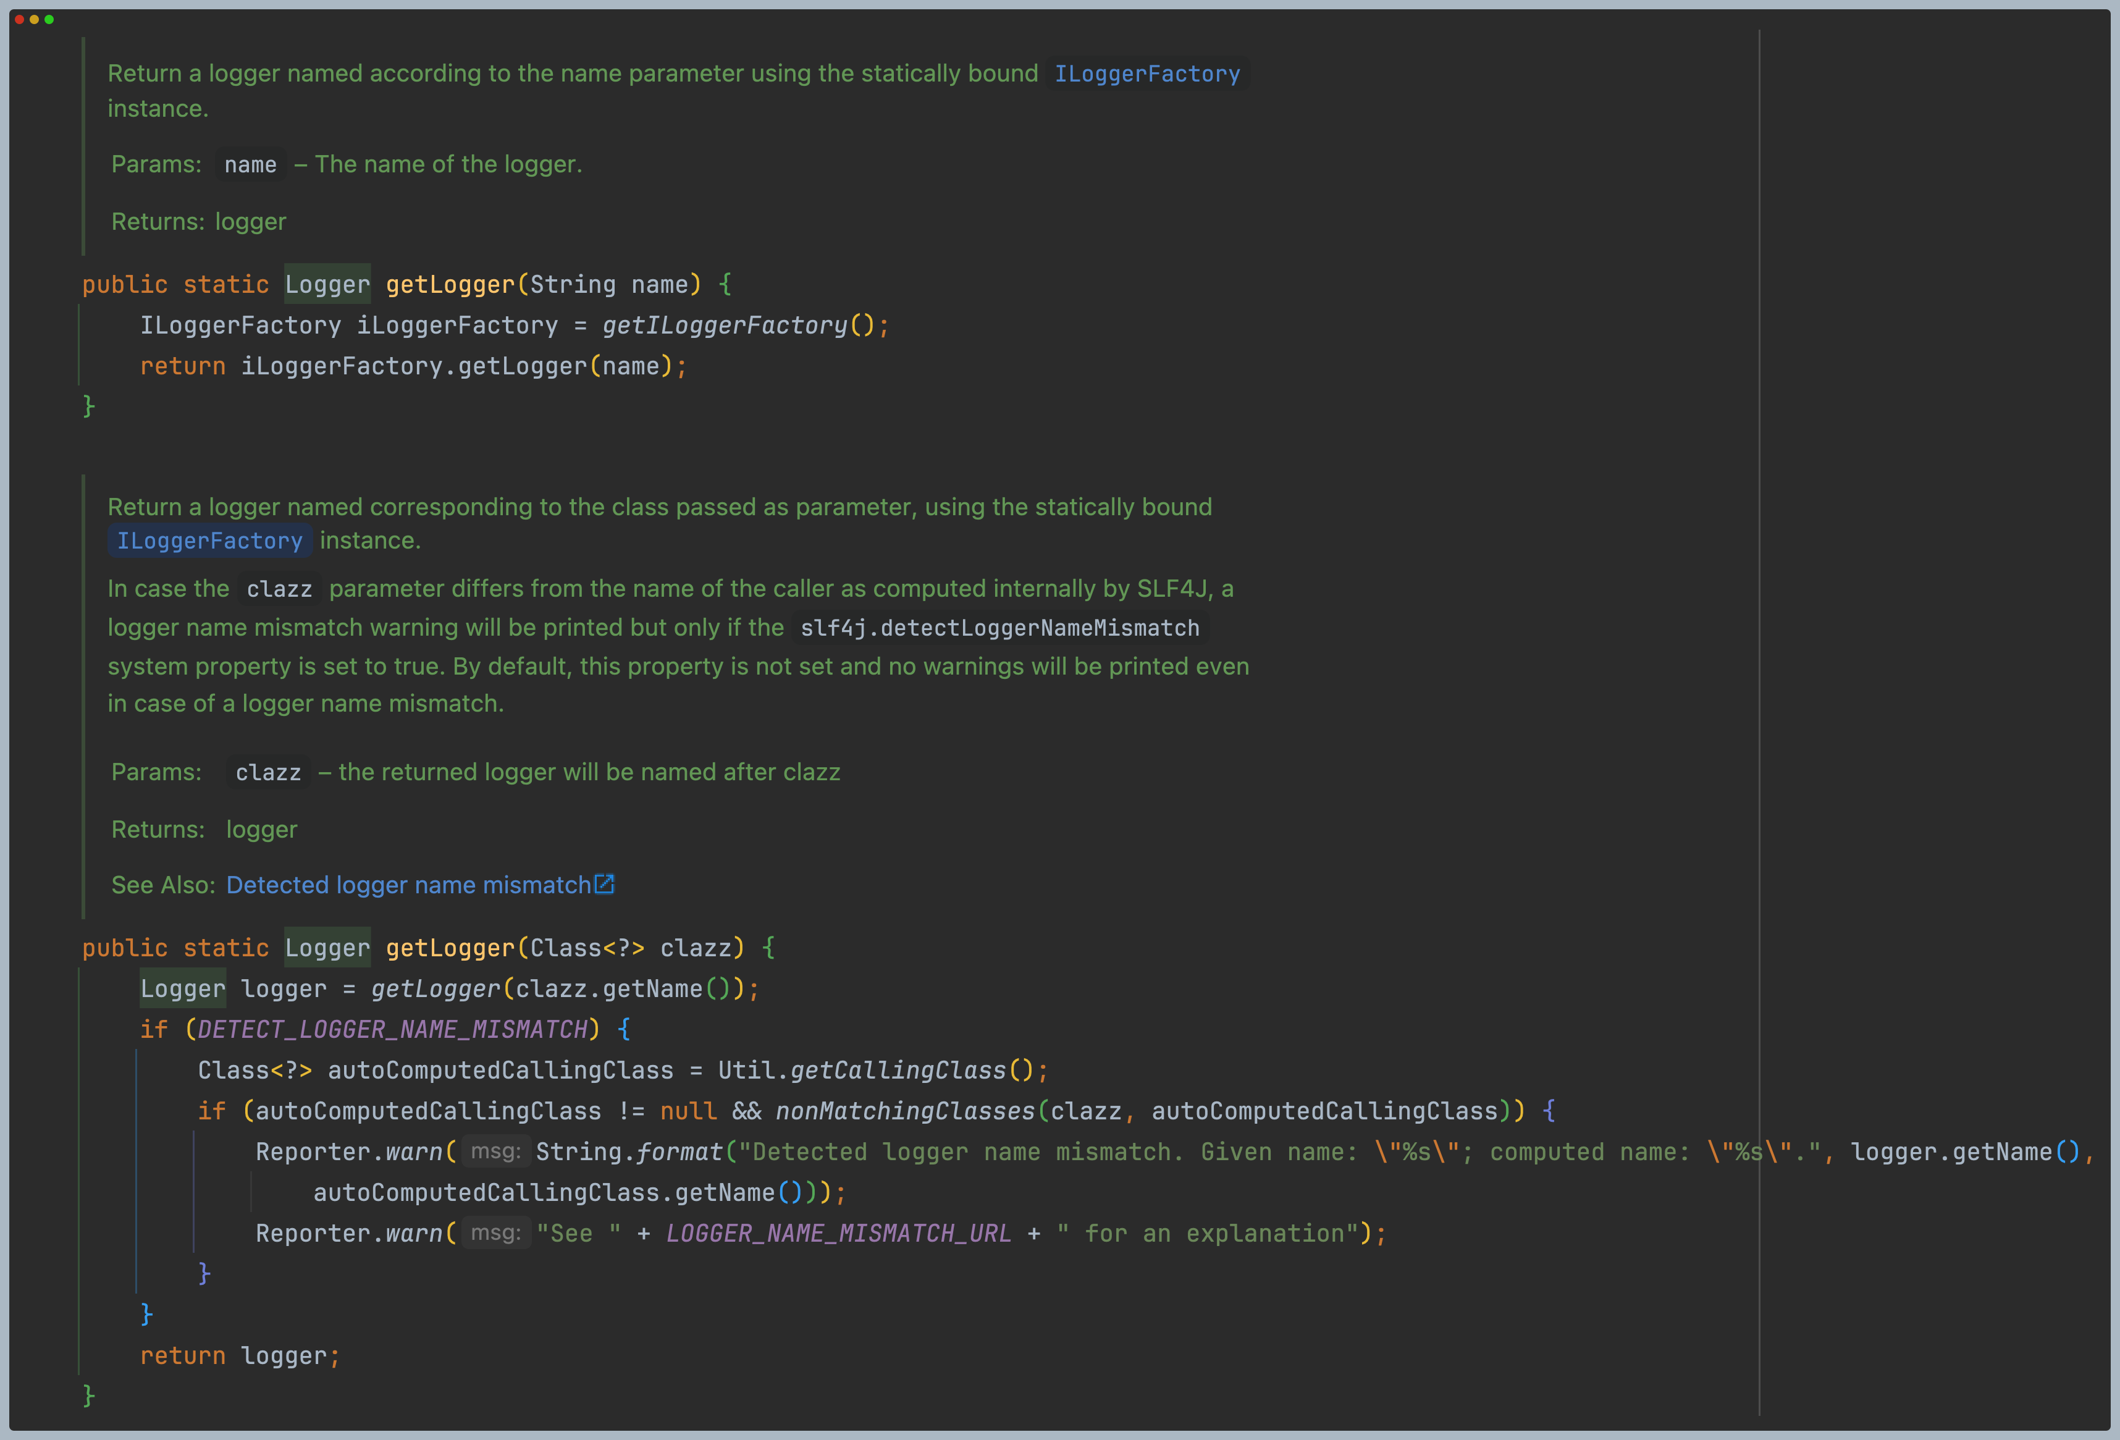
Task: Click Logger return type of getLogger(String name)
Action: pyautogui.click(x=327, y=285)
